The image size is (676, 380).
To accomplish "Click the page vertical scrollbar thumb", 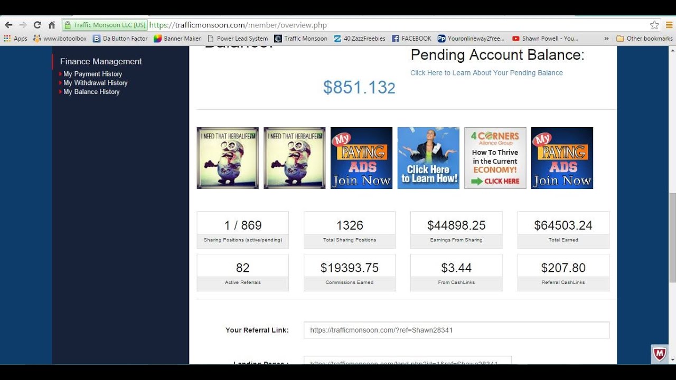I will coord(672,237).
